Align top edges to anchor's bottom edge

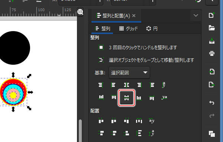pyautogui.click(x=152, y=98)
